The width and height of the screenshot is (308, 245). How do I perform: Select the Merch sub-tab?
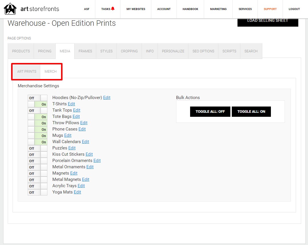[x=51, y=72]
